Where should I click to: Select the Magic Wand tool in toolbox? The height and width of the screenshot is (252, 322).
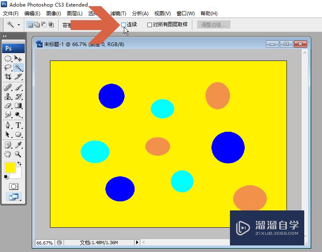18,68
